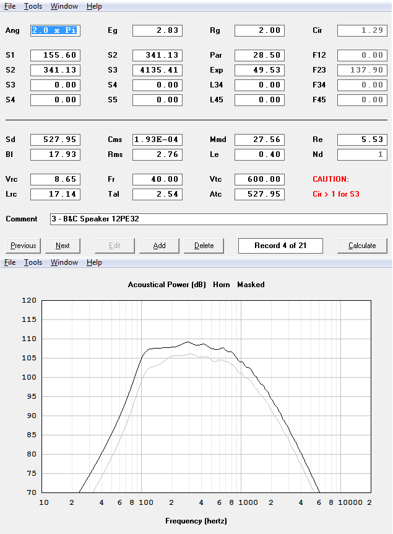Image resolution: width=393 pixels, height=534 pixels.
Task: Open Help menu of the Acoustical Power chart window
Action: [x=94, y=262]
